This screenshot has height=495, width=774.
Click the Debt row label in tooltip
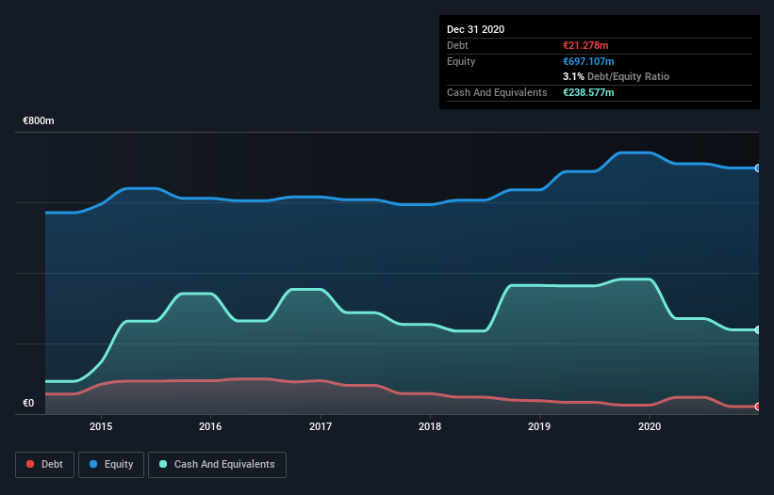(x=457, y=46)
